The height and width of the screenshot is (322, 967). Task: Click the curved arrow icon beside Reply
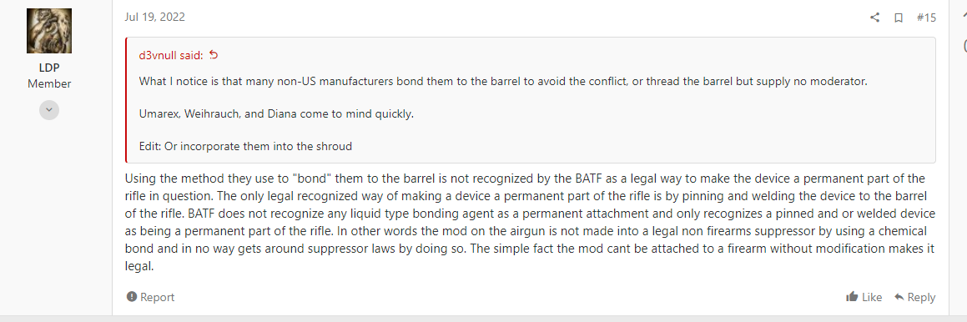(899, 297)
